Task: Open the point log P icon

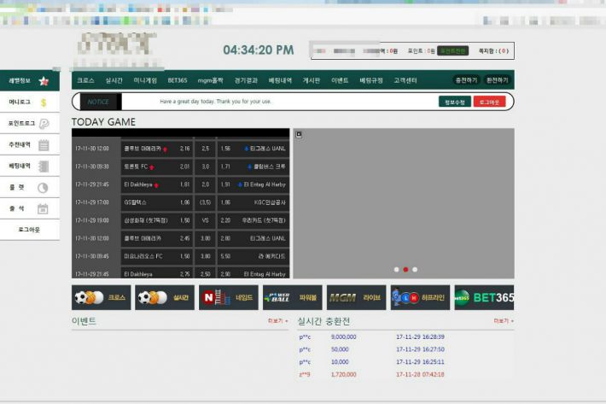Action: coord(44,124)
